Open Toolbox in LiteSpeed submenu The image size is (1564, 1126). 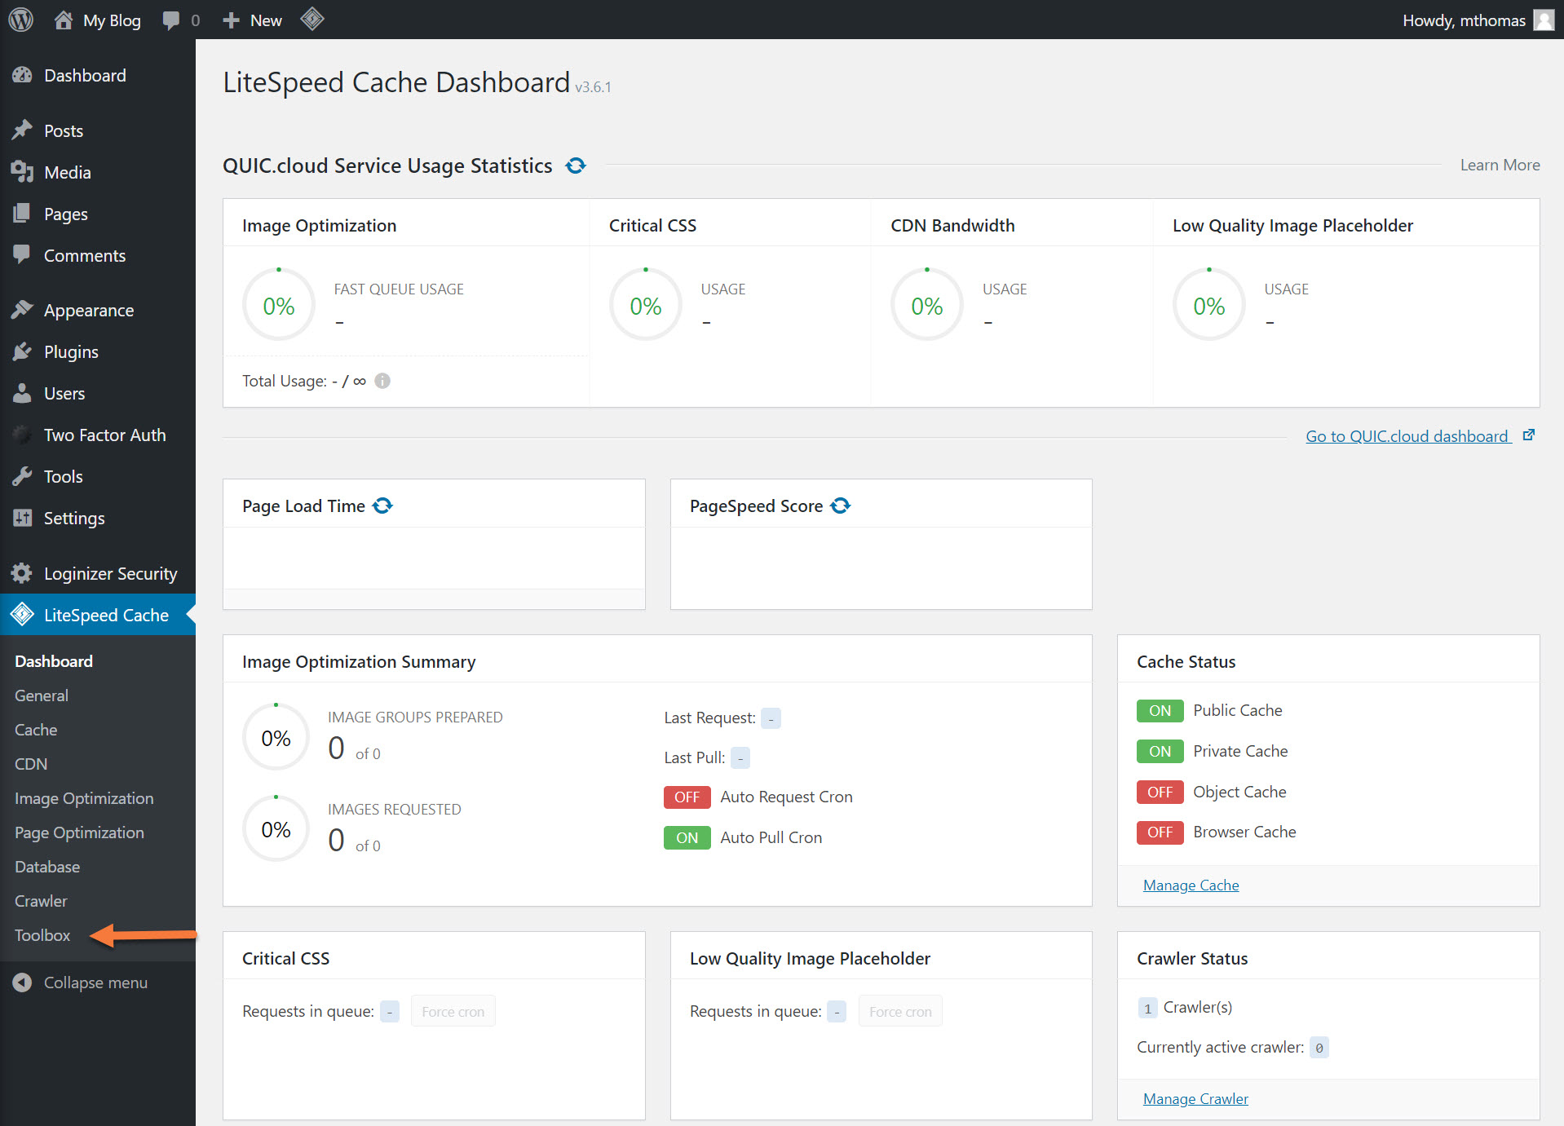[x=42, y=935]
